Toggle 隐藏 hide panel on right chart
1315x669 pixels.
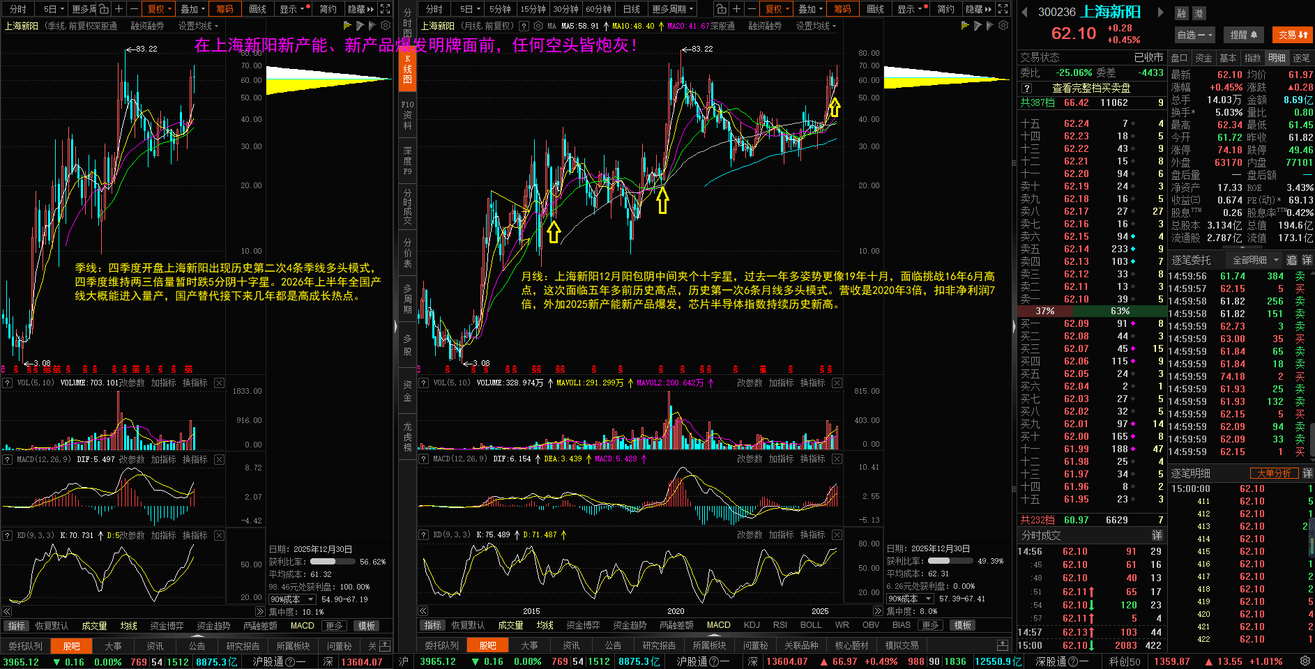click(x=979, y=9)
